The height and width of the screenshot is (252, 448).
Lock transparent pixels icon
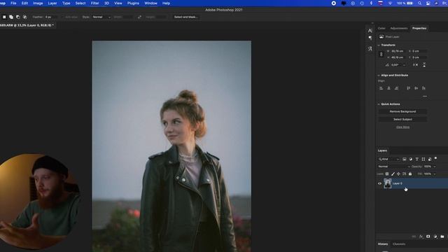(x=387, y=174)
